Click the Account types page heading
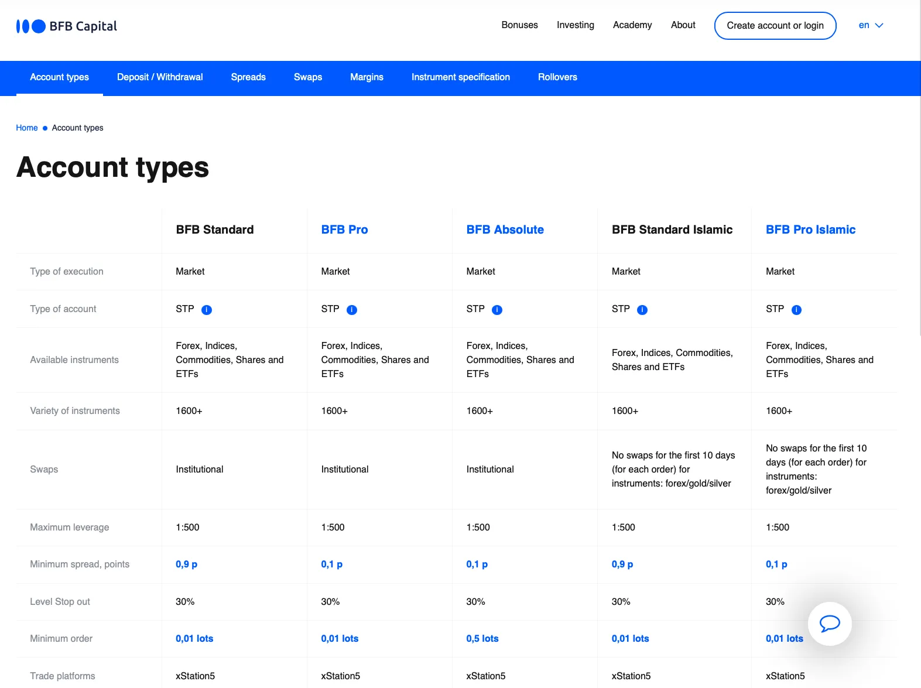 pos(112,168)
